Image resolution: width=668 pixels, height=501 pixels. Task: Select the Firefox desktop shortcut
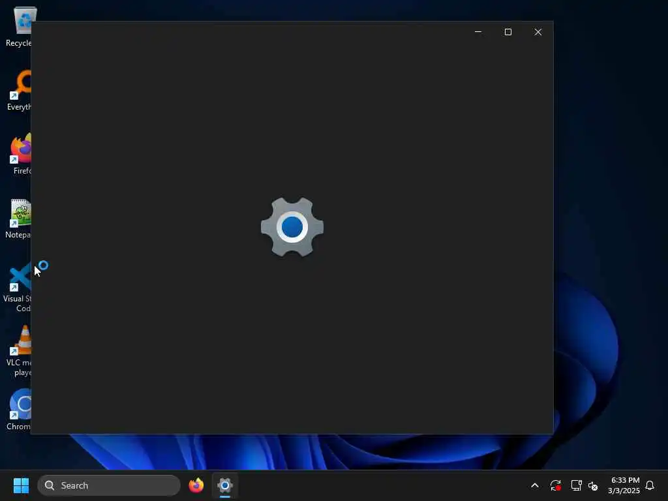pyautogui.click(x=20, y=154)
